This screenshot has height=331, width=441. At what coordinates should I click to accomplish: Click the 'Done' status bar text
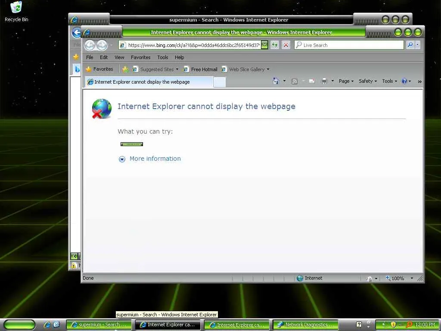pyautogui.click(x=88, y=278)
